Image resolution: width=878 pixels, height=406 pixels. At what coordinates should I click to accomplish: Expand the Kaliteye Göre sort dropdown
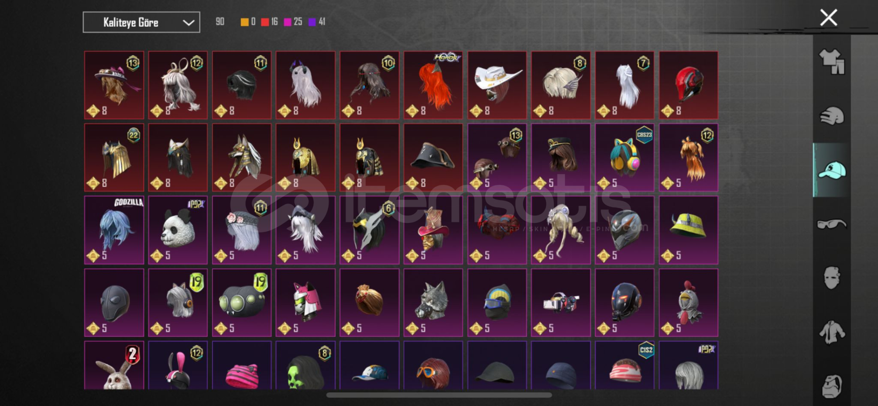click(x=141, y=22)
